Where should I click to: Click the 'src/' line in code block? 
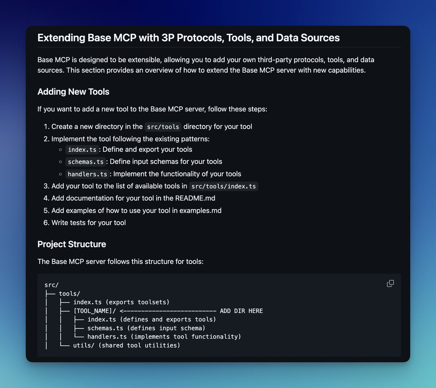pos(52,285)
